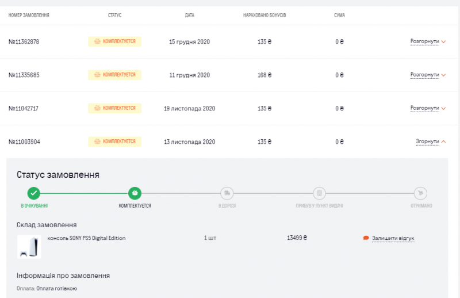Click order number №11042717
This screenshot has height=298, width=460.
(x=24, y=108)
